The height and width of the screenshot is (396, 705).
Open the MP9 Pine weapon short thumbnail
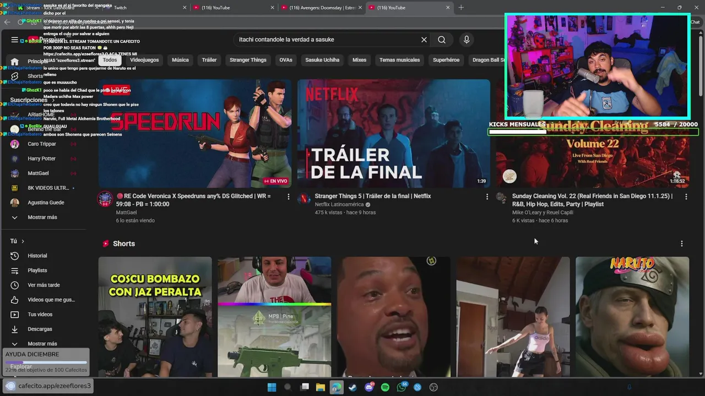click(x=274, y=317)
